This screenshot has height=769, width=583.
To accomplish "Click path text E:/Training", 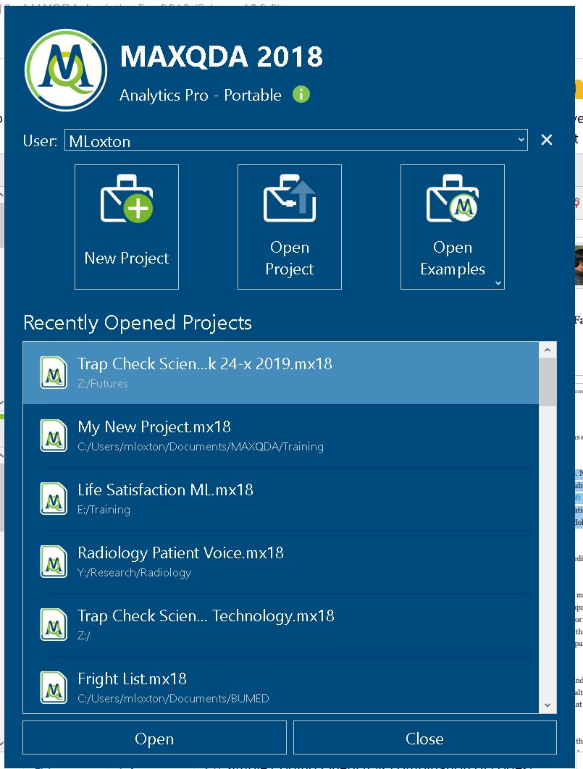I will click(x=104, y=510).
